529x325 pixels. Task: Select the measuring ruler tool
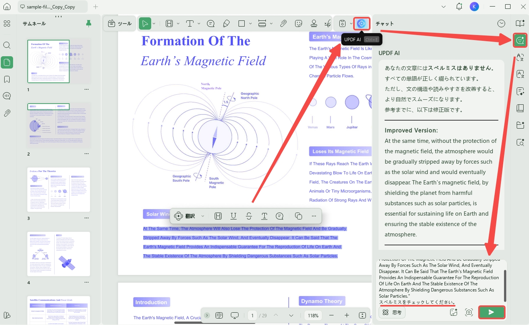click(262, 23)
